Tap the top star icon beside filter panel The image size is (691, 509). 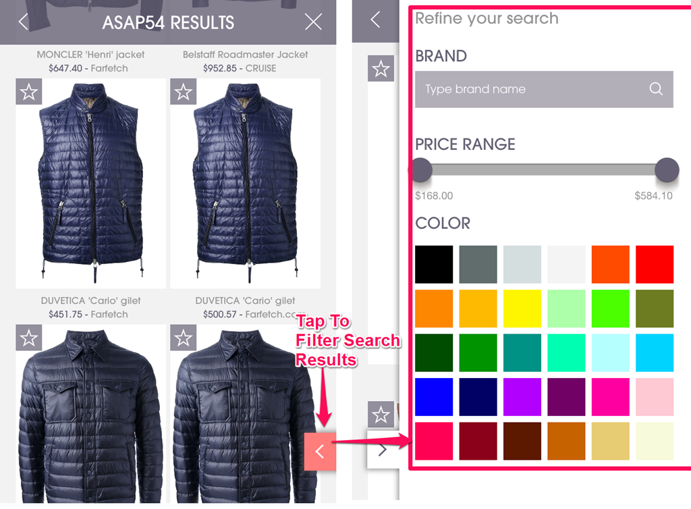point(381,69)
